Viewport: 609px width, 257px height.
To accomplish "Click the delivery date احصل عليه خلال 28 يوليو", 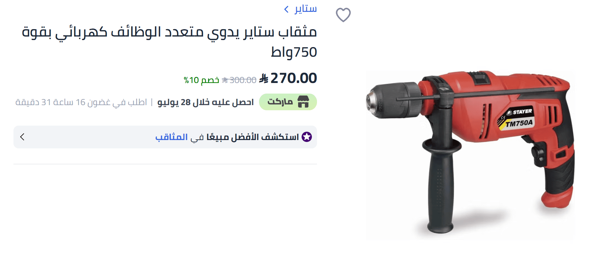I will [x=205, y=102].
